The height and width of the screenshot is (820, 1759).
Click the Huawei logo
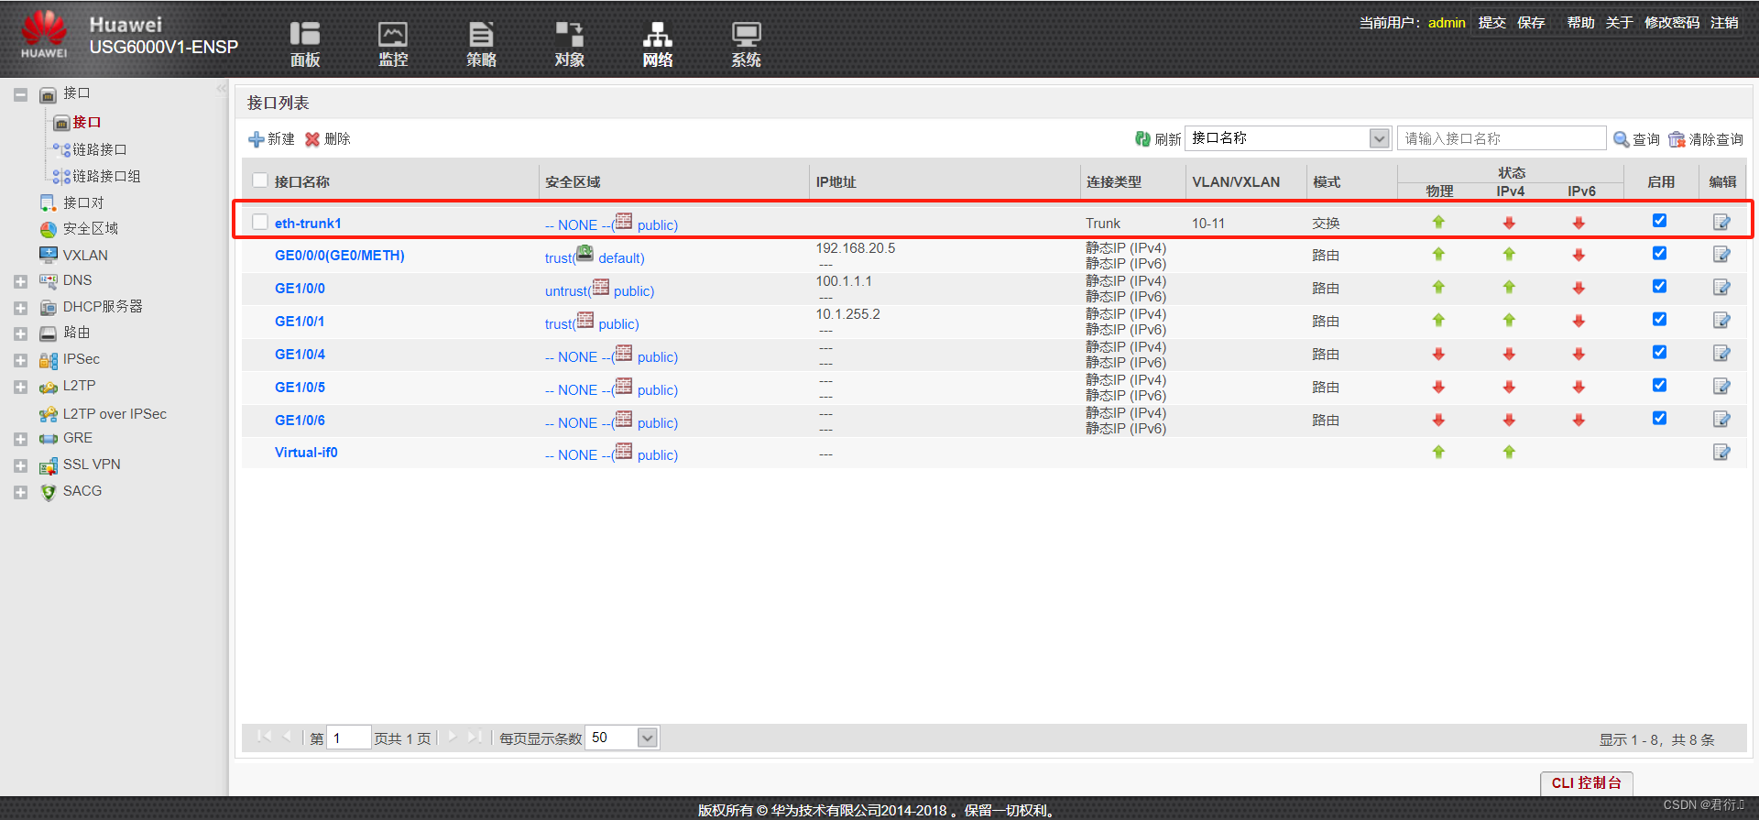[44, 35]
